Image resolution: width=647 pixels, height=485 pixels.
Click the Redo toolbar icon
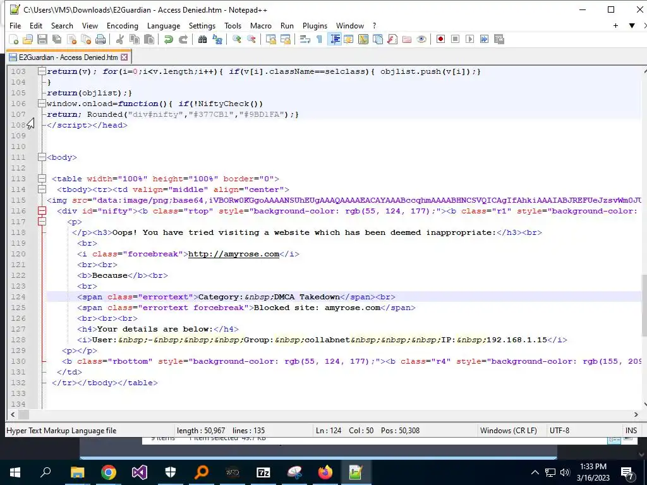tap(183, 39)
